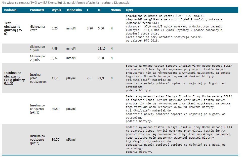Click the result value 80,50
243x157 pixels.
[55, 139]
